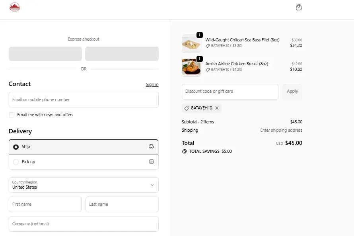
Task: Click the Discount code or gift card field
Action: pos(230,92)
